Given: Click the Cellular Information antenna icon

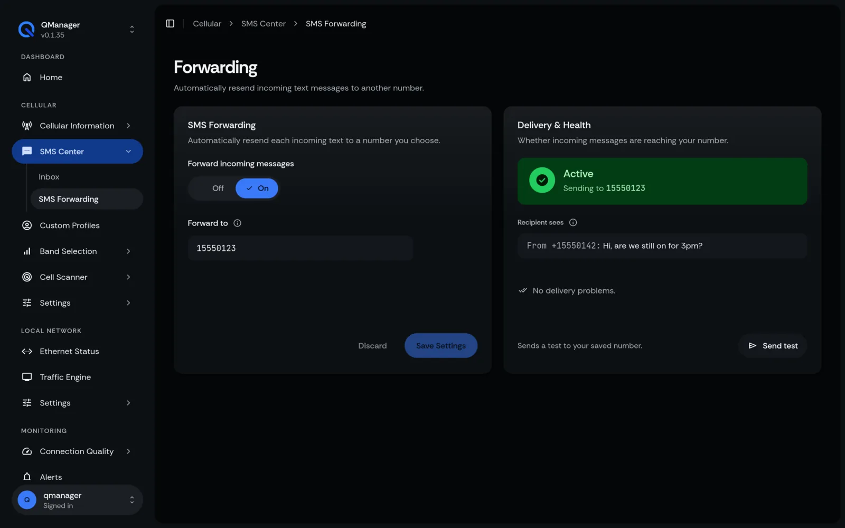Looking at the screenshot, I should 27,126.
